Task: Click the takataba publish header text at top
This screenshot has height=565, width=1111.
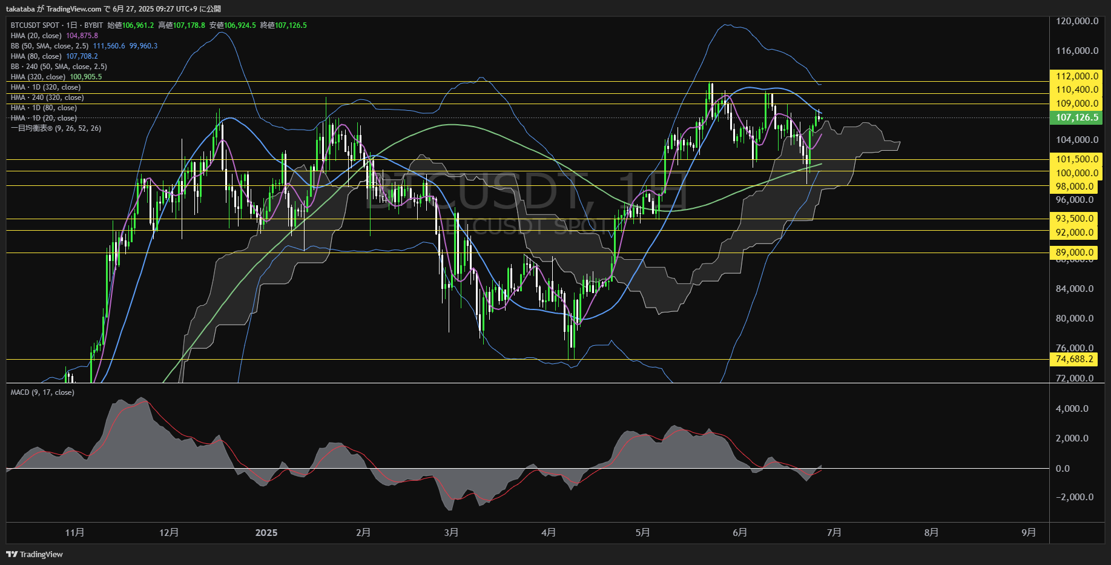Action: tap(113, 8)
